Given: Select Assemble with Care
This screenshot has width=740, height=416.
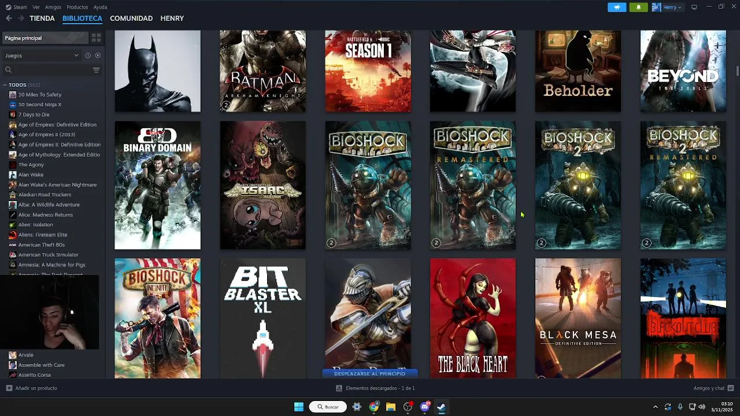Looking at the screenshot, I should [x=41, y=365].
